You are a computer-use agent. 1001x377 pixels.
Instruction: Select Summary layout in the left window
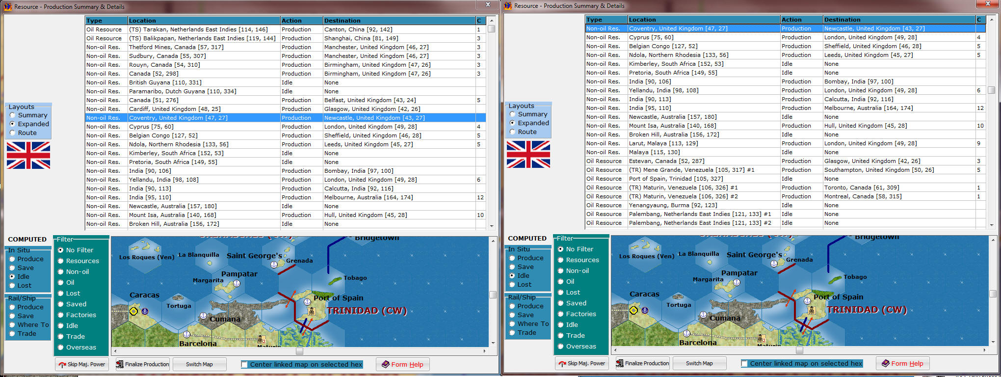tap(13, 115)
